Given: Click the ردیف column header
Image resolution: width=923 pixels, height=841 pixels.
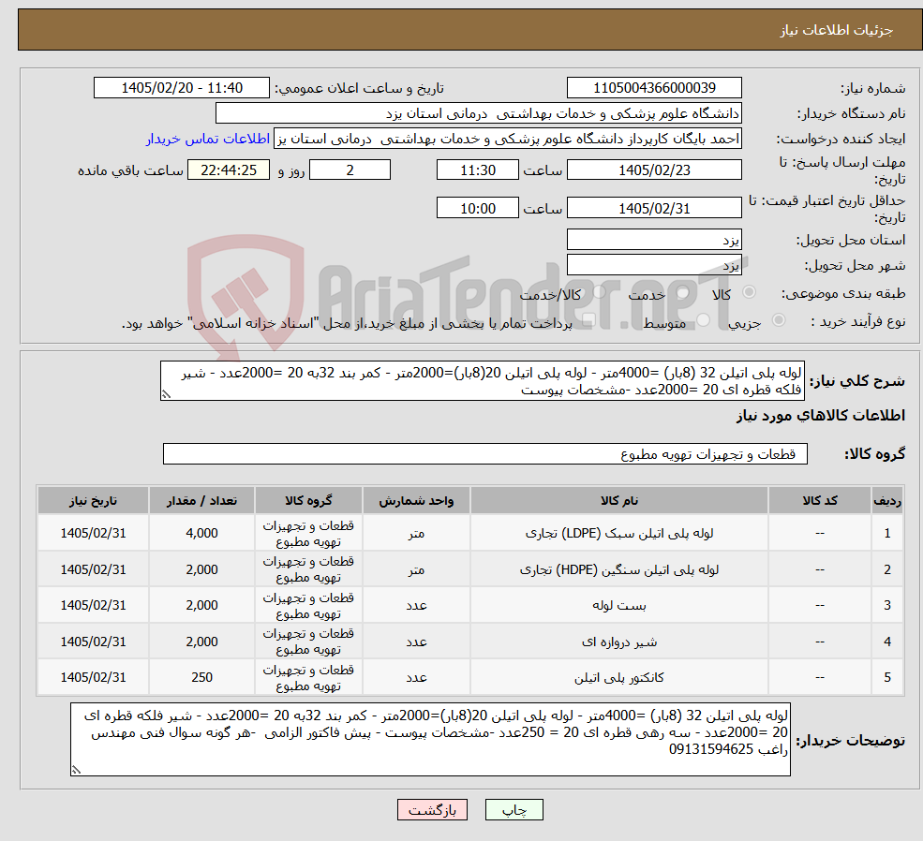Looking at the screenshot, I should (x=887, y=500).
